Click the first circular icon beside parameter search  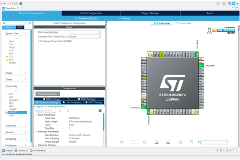click(x=60, y=110)
